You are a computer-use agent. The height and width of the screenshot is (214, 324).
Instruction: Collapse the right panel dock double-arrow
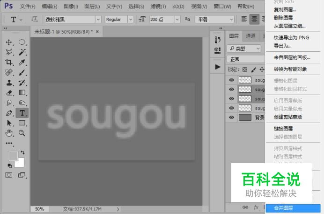[221, 28]
